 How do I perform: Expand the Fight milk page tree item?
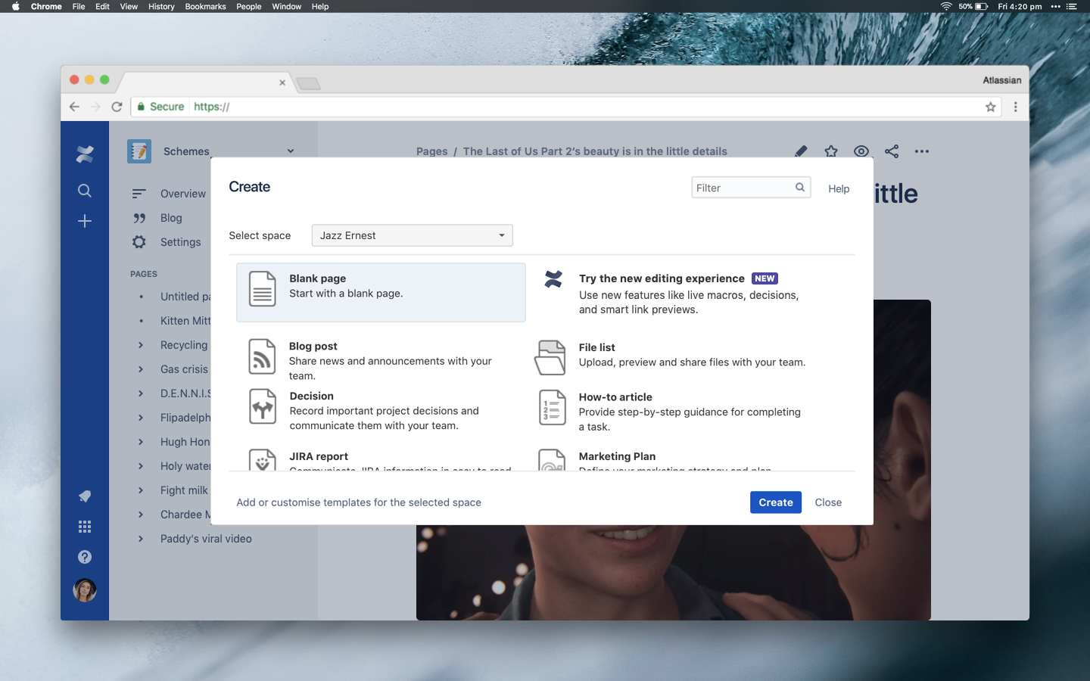pos(141,490)
